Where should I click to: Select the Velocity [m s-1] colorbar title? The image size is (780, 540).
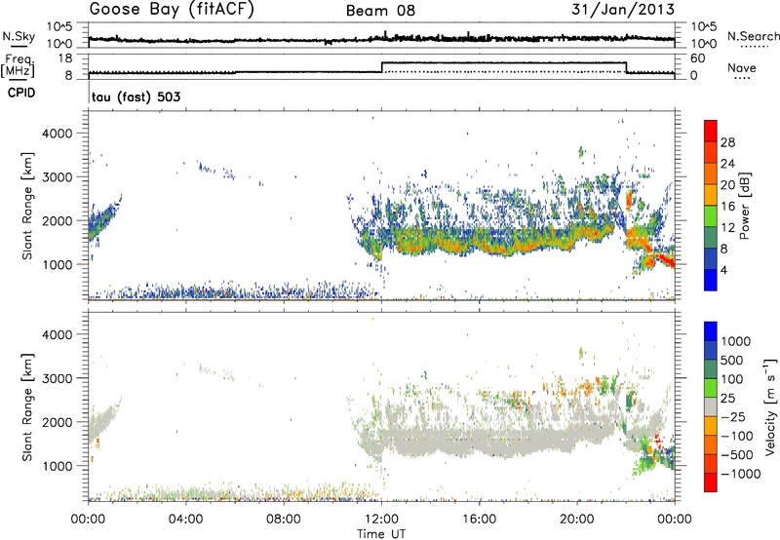tap(770, 406)
